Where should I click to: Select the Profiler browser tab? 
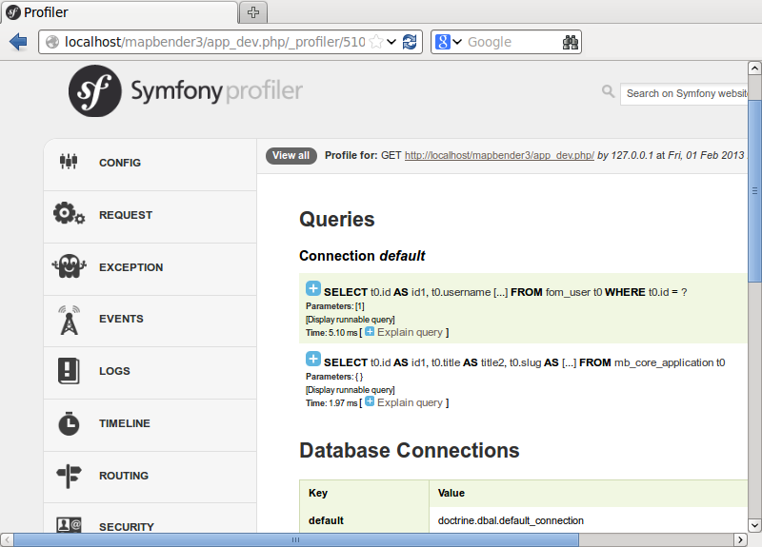click(x=120, y=12)
